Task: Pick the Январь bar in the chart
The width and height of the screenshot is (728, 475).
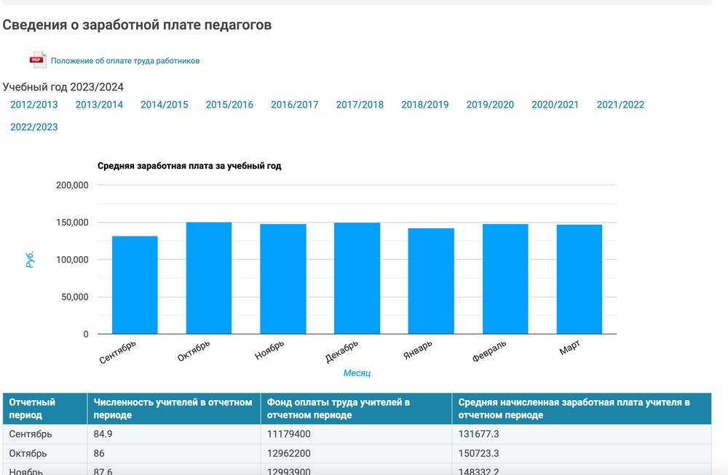Action: tap(431, 281)
